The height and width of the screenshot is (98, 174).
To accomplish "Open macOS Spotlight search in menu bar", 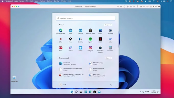I will [x=161, y=1].
